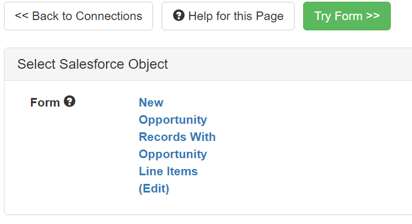Click the word Form in green button
Screen dimensions: 412x224
tap(348, 16)
